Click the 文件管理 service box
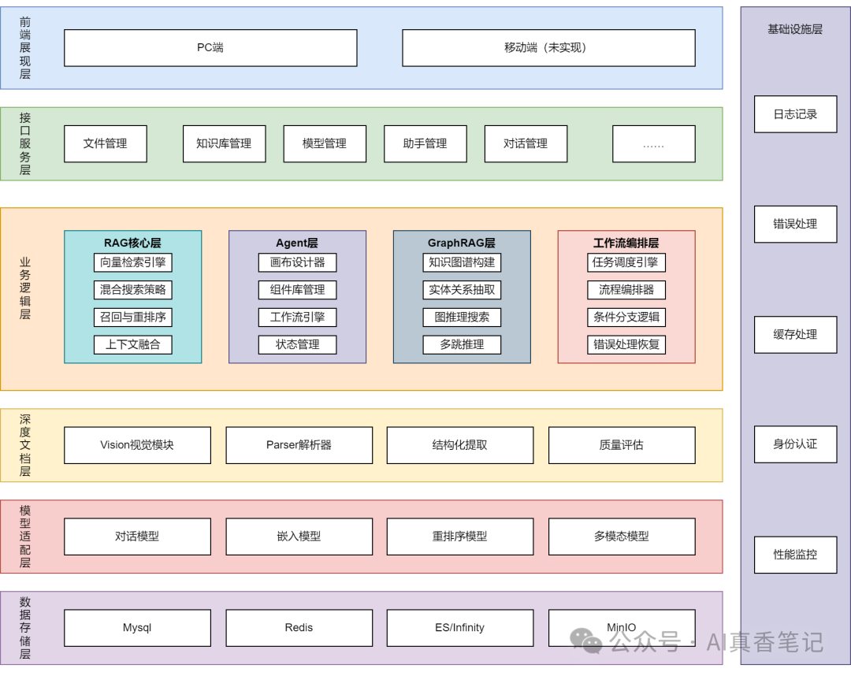 (x=106, y=143)
